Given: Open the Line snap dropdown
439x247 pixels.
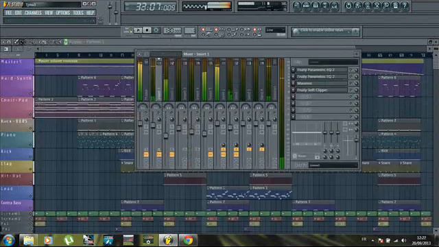Looking at the screenshot, I should click(x=276, y=30).
